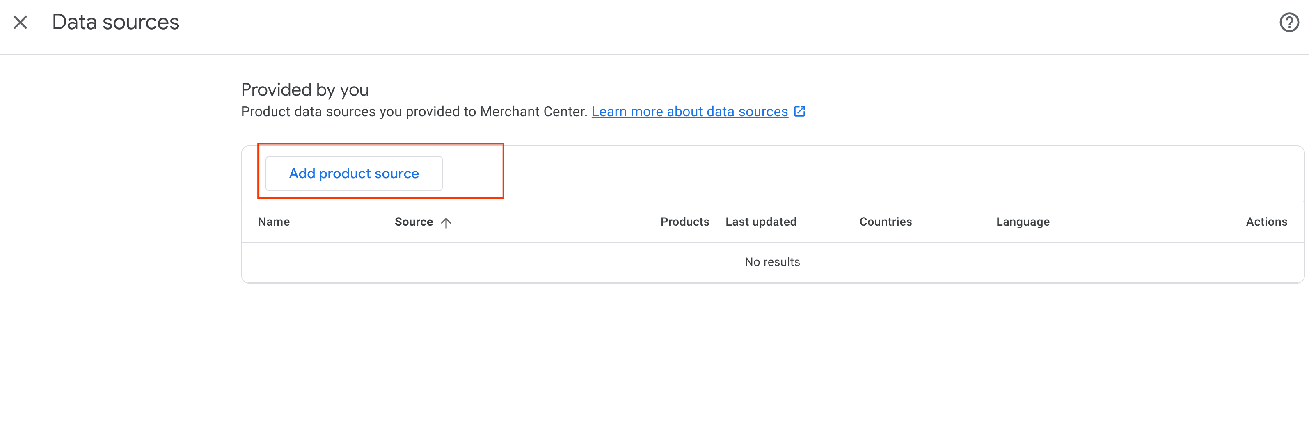Click the Actions column header
Viewport: 1309px width, 426px height.
click(1266, 222)
